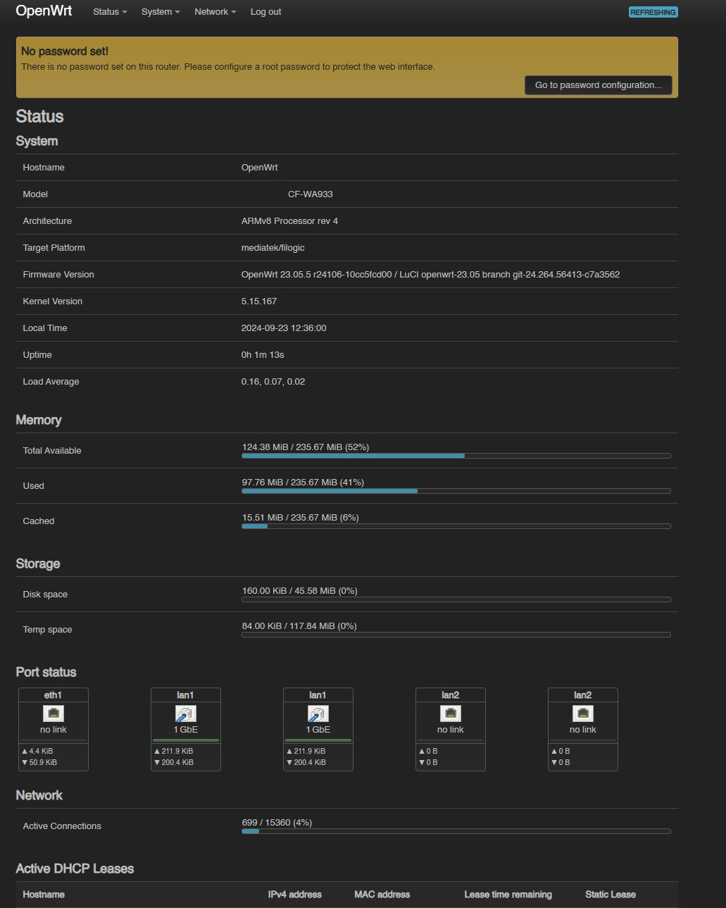726x908 pixels.
Task: Click the Lease time remaining column header
Action: [x=508, y=895]
